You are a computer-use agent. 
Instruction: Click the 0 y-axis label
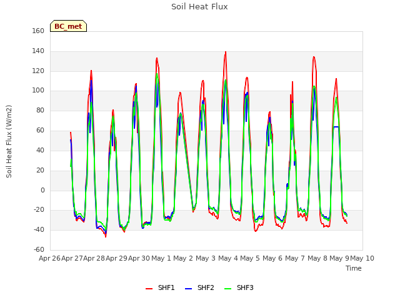(x=42, y=190)
